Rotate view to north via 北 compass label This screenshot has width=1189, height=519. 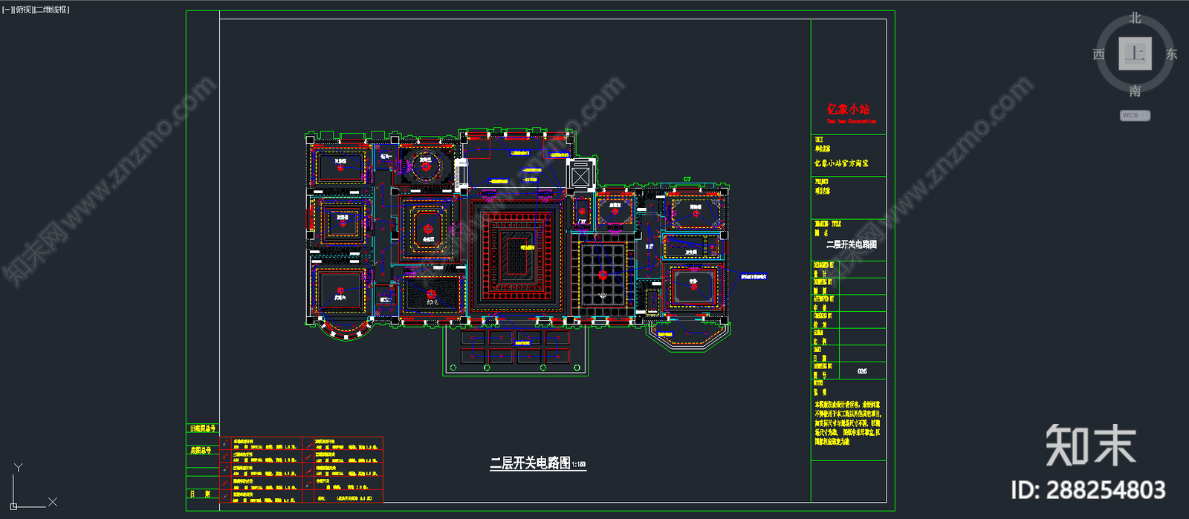point(1135,18)
